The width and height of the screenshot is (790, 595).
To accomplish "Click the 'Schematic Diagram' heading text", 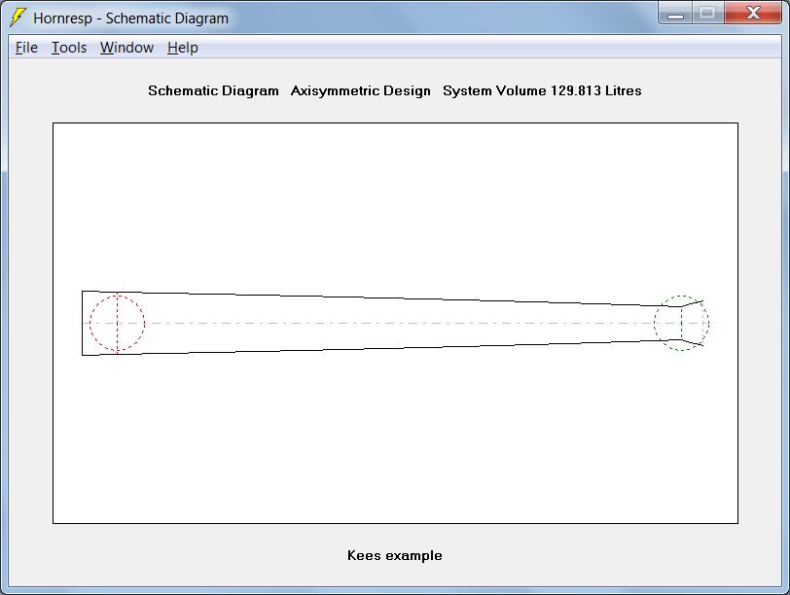I will [213, 90].
